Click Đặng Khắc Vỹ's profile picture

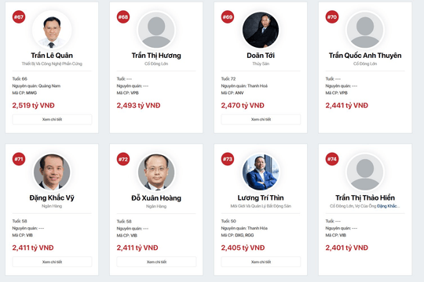[52, 172]
